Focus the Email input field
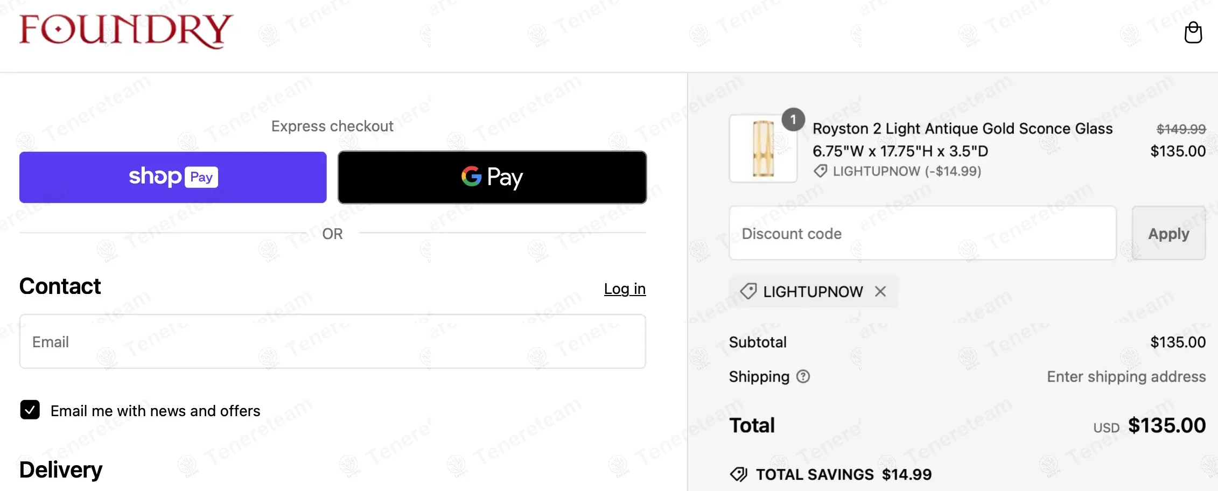1218x491 pixels. coord(332,342)
